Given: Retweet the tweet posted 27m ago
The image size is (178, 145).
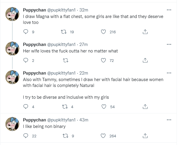Looking at the screenshot, I should pyautogui.click(x=66, y=60).
